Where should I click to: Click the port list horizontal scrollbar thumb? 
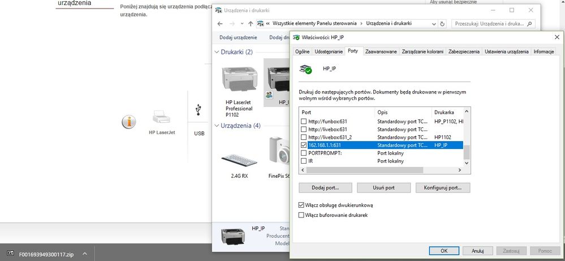[364, 170]
